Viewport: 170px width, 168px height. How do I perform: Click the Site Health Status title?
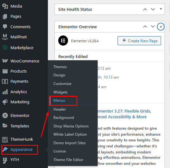click(75, 9)
